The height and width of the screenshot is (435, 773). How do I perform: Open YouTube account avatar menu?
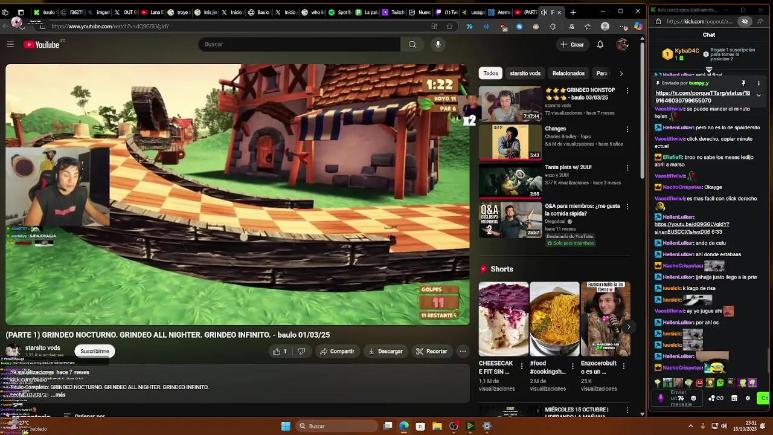tap(622, 45)
